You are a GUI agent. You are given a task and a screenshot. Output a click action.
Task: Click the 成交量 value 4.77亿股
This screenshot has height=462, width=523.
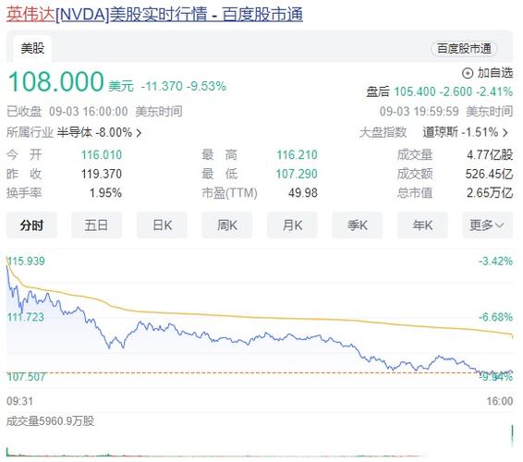coord(490,155)
